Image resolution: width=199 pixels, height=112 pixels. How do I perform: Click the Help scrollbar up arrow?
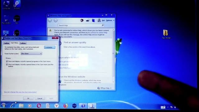pyautogui.click(x=113, y=29)
